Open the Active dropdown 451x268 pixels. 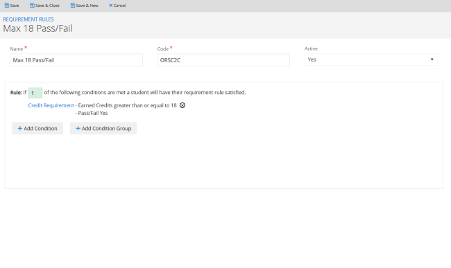pyautogui.click(x=371, y=60)
